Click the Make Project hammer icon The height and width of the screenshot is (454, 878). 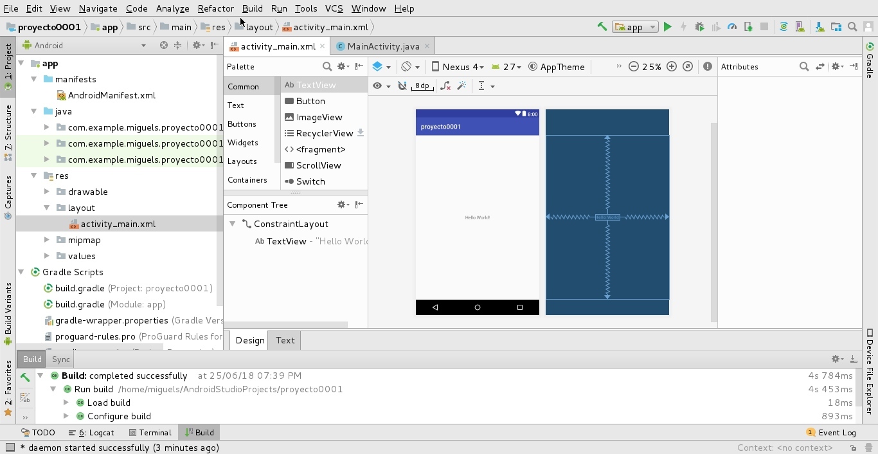602,27
